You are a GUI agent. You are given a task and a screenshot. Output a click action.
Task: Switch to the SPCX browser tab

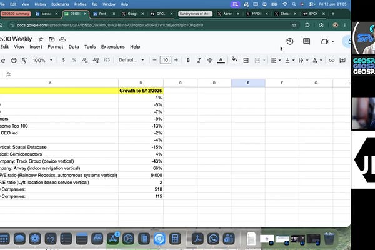point(314,14)
